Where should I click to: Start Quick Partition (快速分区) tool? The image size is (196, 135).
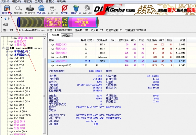(x=42, y=10)
